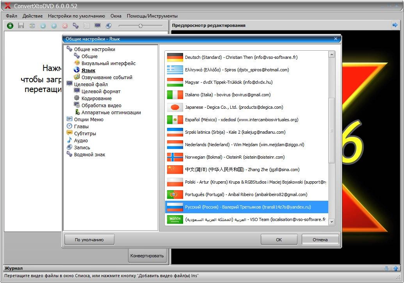Click the Конвертировать button
The image size is (404, 283).
point(147,256)
